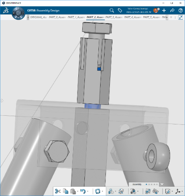Click the assembly icon left of the dark blocks icon
Viewport: 185px width, 196px height.
pos(121,191)
